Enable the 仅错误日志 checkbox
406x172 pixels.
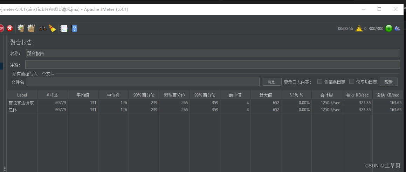320,81
